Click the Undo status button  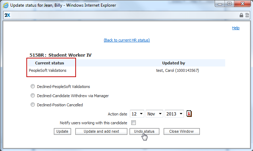(x=144, y=131)
